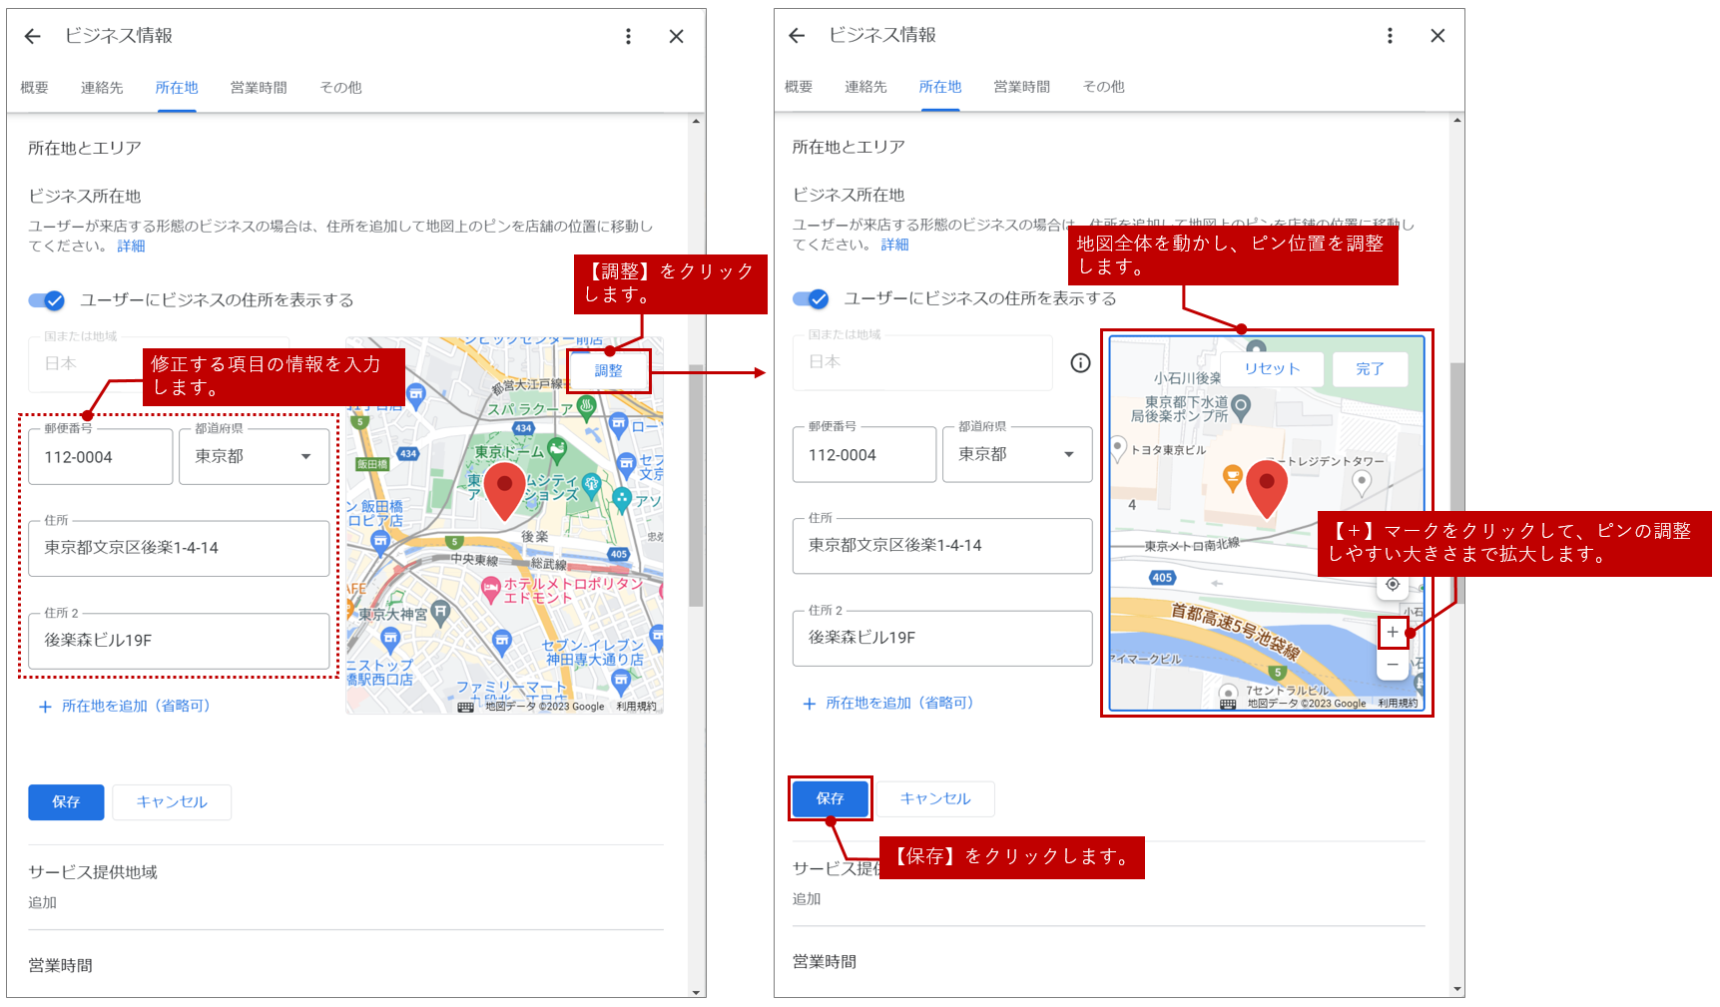Open the three-dot menu in right panel
The image size is (1720, 1007).
click(1390, 36)
